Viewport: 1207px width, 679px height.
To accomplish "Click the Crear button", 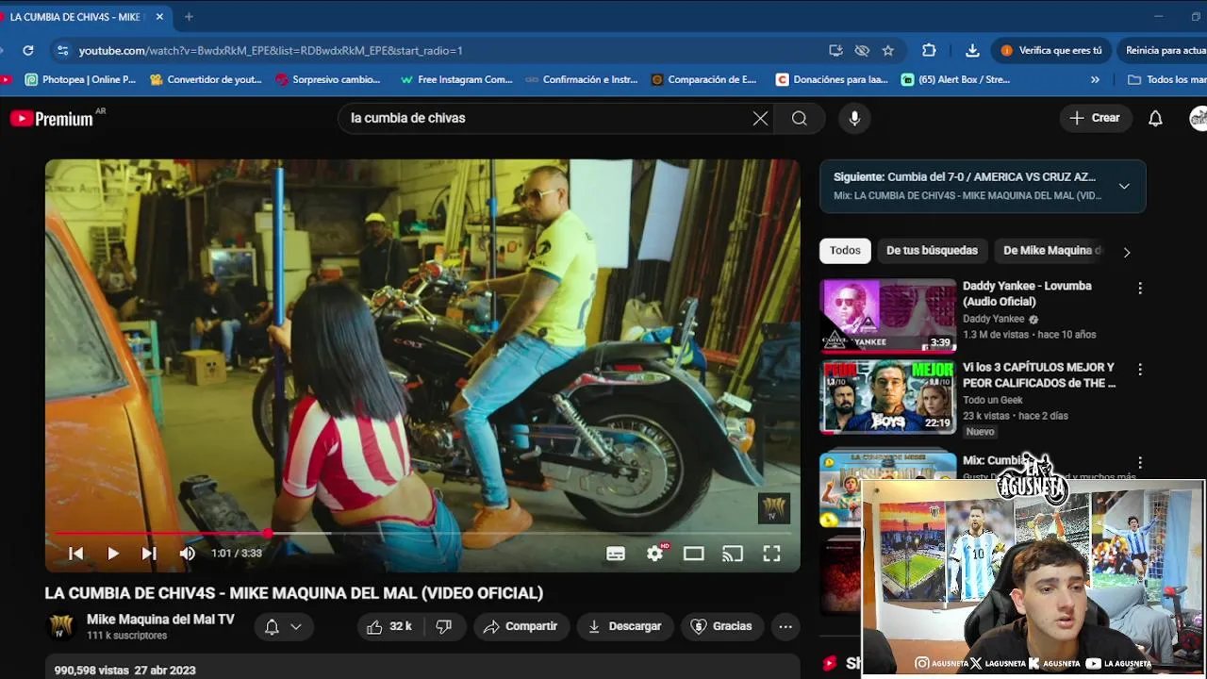I will [x=1095, y=118].
